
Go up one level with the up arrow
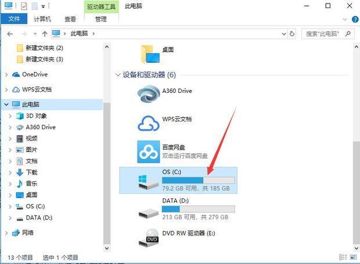tap(45, 34)
